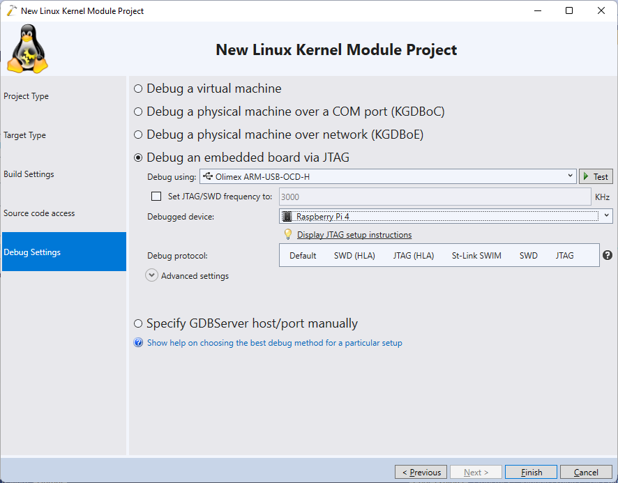Open Display JTAG setup instructions link

(354, 235)
